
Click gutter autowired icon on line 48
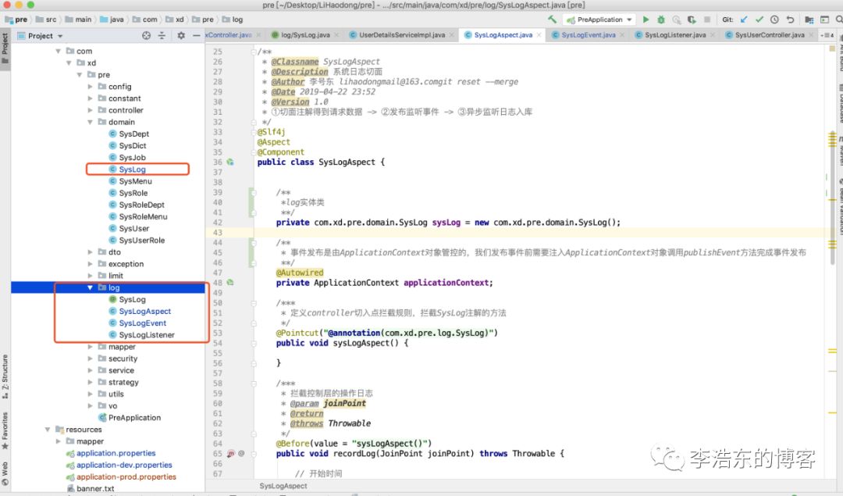click(230, 283)
